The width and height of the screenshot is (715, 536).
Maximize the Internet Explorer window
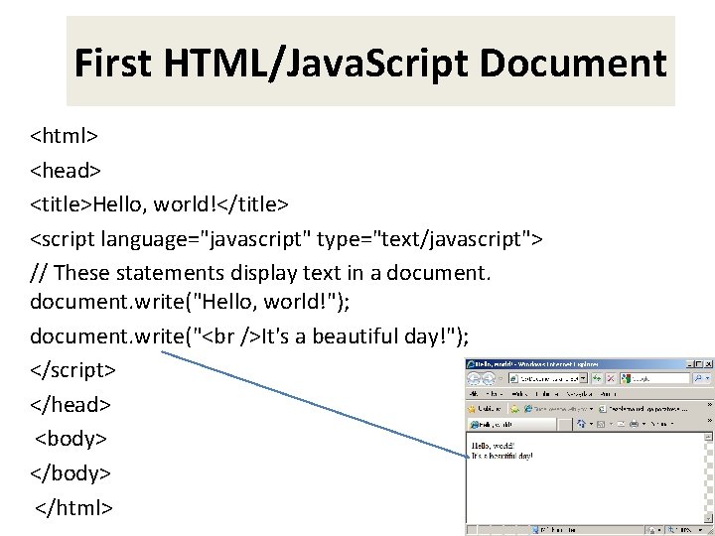click(x=699, y=364)
